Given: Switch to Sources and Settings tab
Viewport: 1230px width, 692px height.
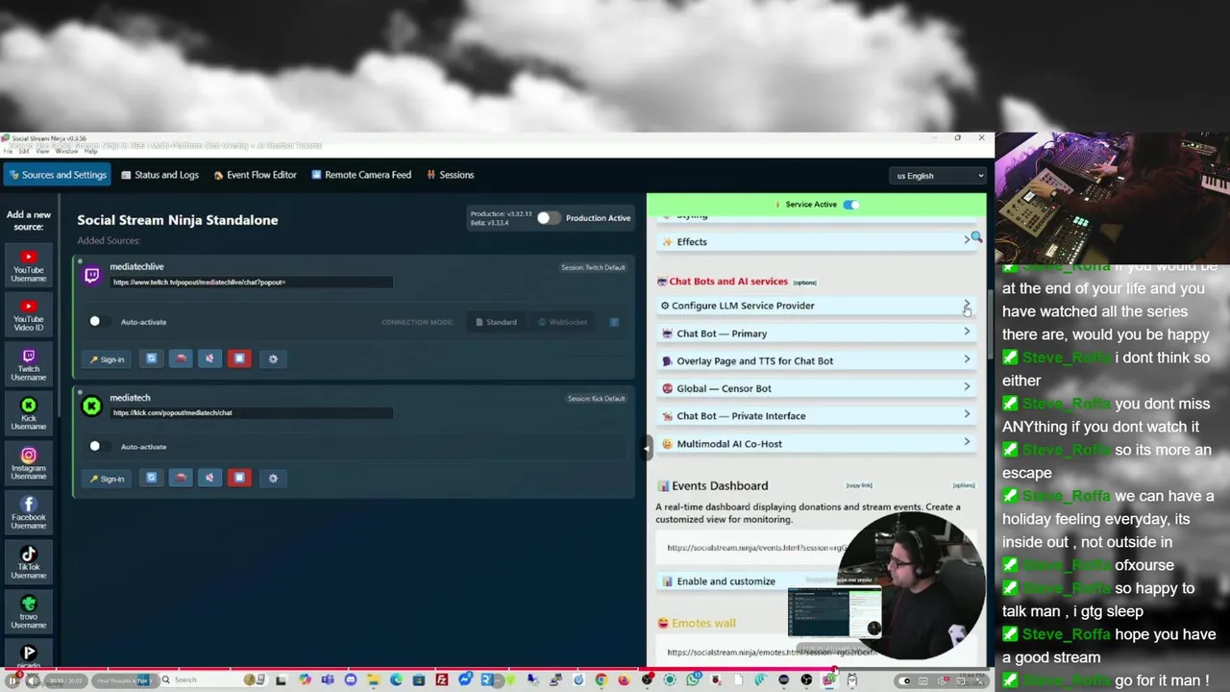Looking at the screenshot, I should click(57, 175).
